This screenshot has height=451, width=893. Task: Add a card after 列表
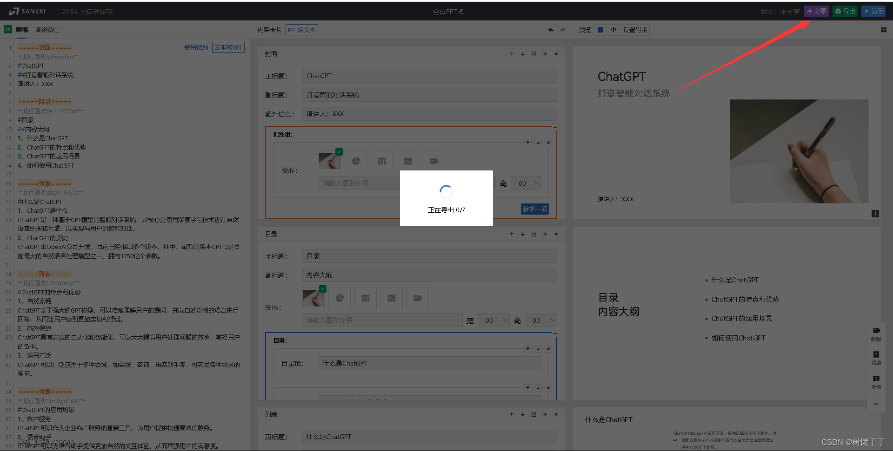click(x=545, y=414)
